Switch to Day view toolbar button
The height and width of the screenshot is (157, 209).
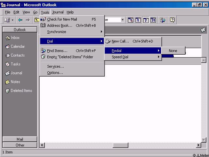tap(138, 20)
